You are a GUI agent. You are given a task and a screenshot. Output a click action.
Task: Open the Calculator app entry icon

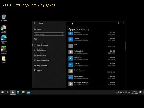(x=70, y=33)
